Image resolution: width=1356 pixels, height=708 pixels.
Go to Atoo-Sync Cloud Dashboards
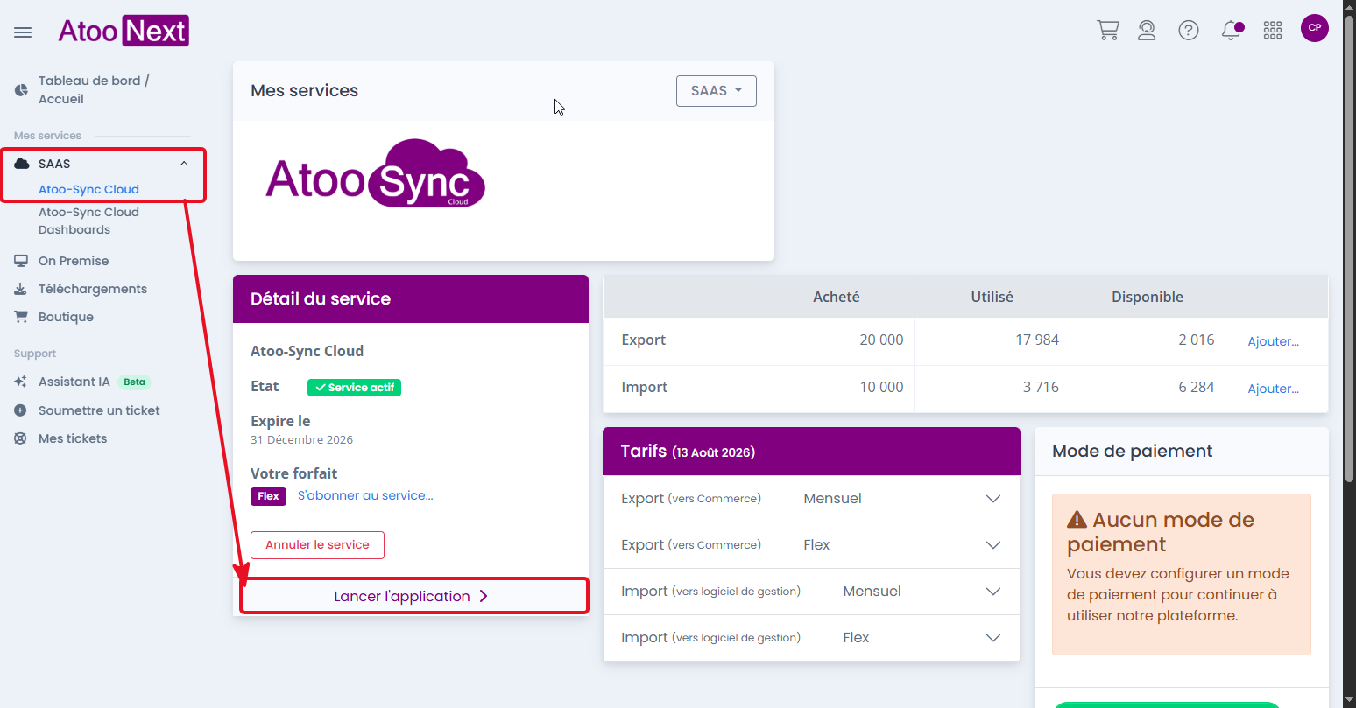tap(88, 221)
